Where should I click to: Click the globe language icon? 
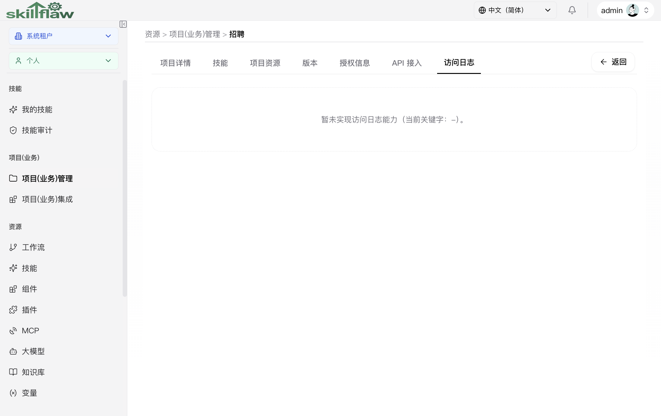[482, 10]
